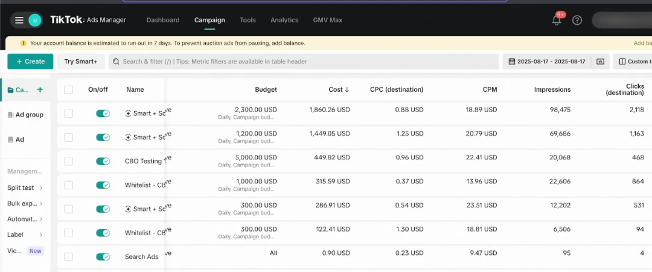Open the hamburger menu icon
This screenshot has height=272, width=652.
tap(19, 21)
